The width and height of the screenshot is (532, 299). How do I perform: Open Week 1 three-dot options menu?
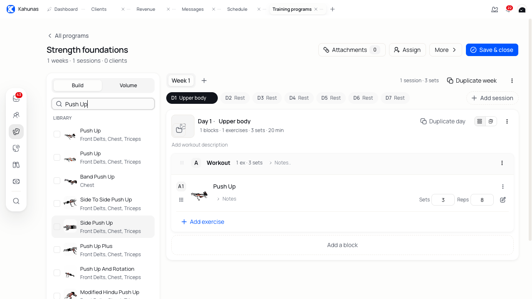(512, 81)
